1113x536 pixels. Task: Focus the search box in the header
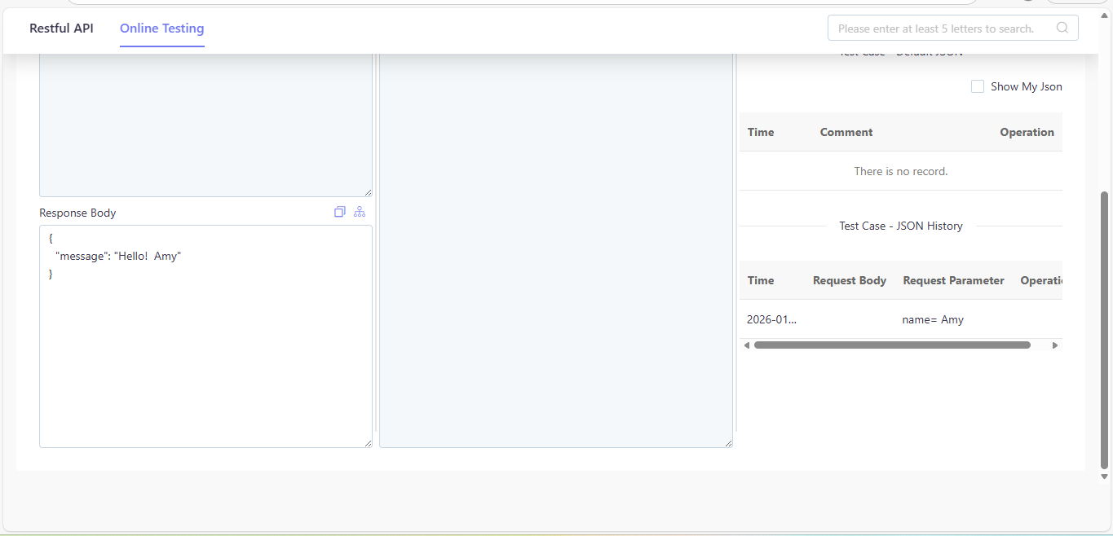click(x=952, y=28)
